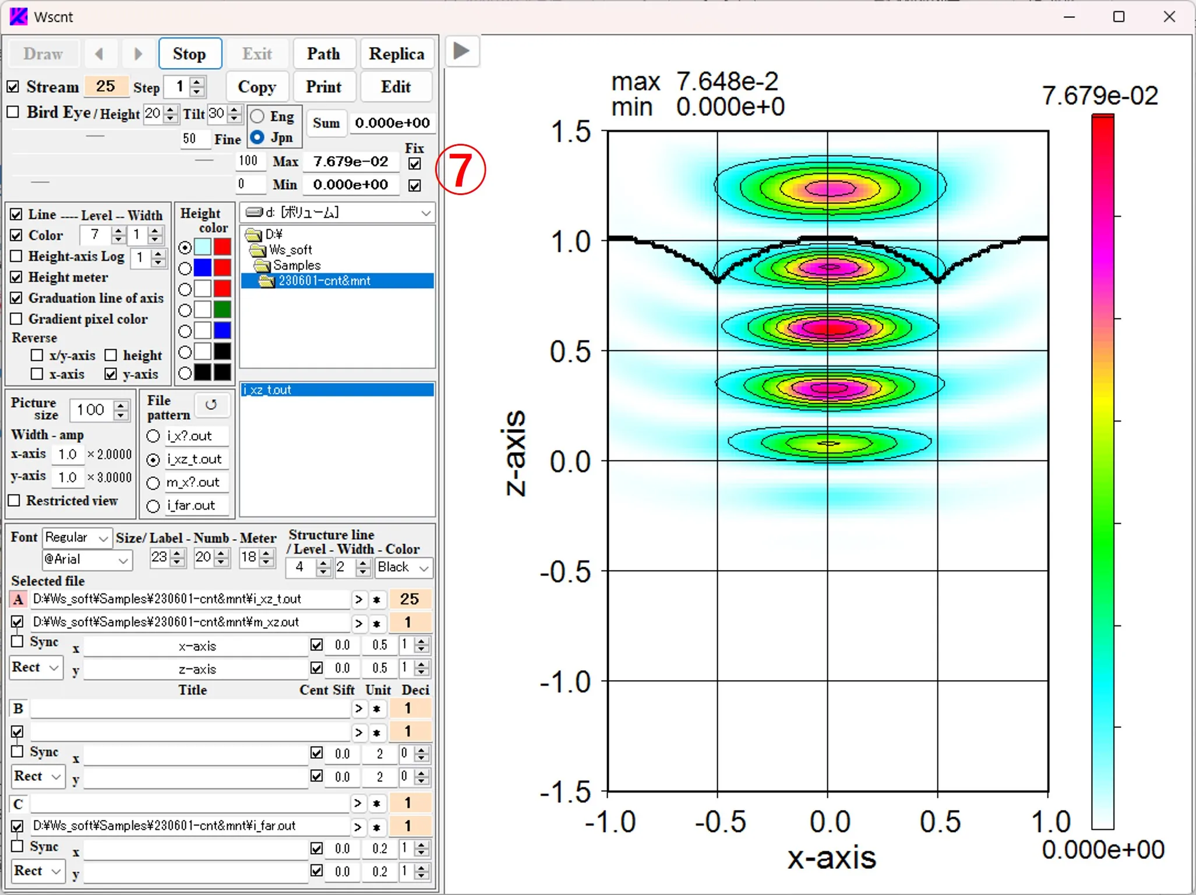1196x895 pixels.
Task: Click the '>' button on file row A
Action: click(x=359, y=599)
